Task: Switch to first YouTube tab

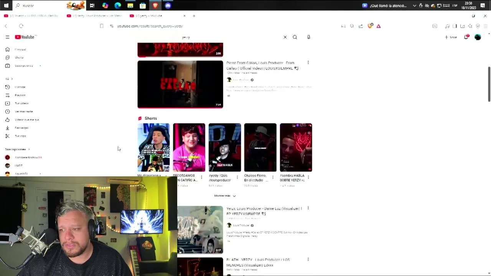Action: [31, 16]
